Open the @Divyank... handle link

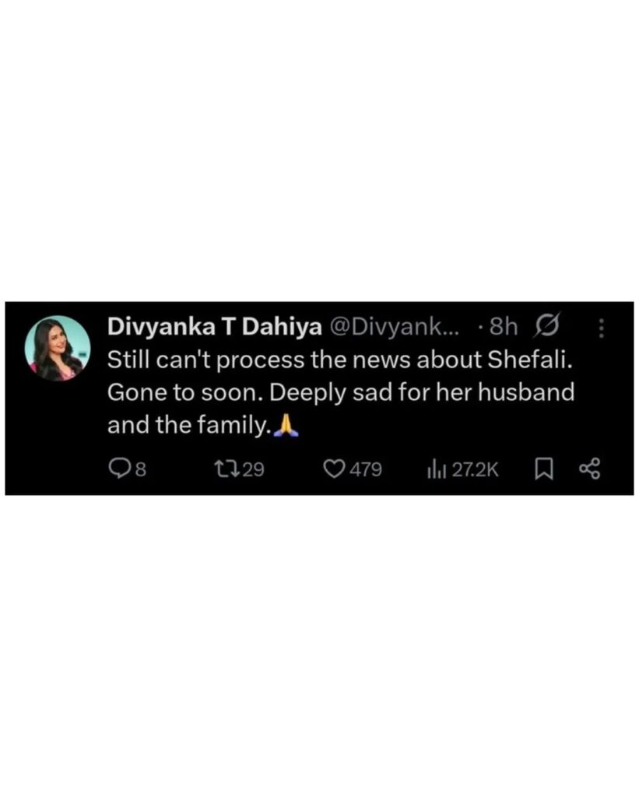tap(395, 328)
